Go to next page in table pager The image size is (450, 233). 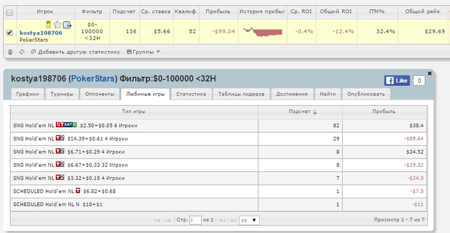(x=222, y=220)
